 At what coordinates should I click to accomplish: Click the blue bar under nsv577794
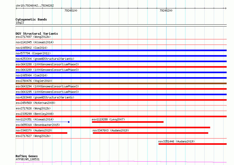[x=121, y=56]
